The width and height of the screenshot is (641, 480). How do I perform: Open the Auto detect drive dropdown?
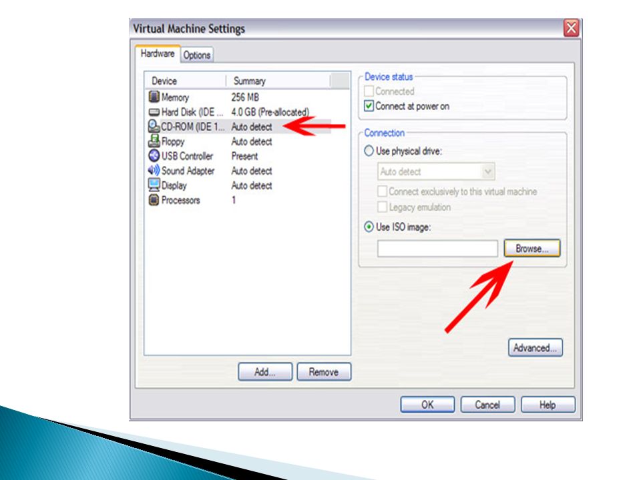tap(487, 171)
